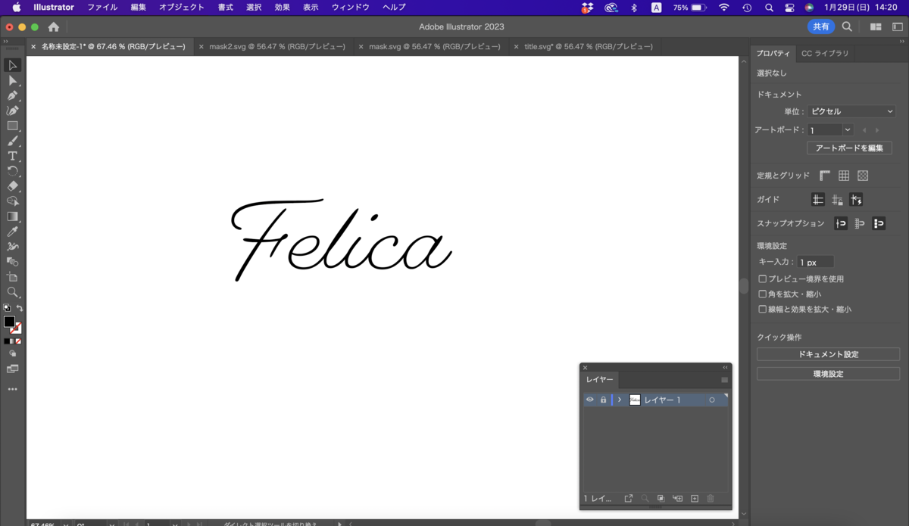This screenshot has height=526, width=909.
Task: Click the black Fill color swatch
Action: 9,322
